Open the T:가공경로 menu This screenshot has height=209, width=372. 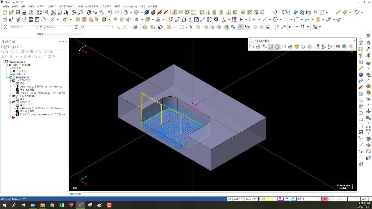click(106, 6)
